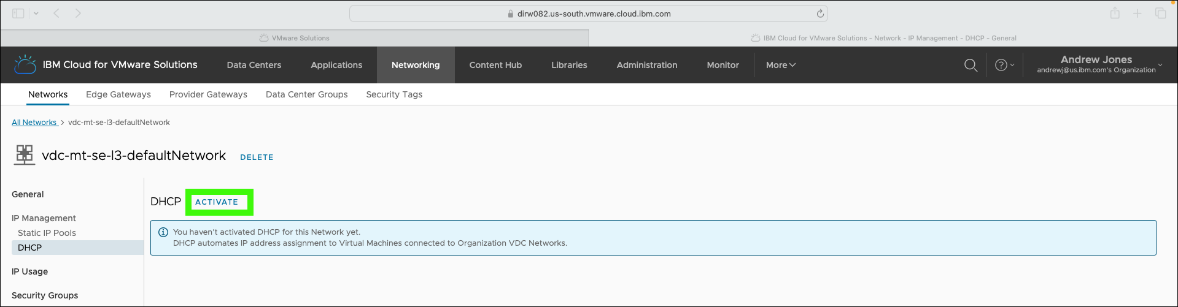Click the share icon in browser toolbar

[x=1115, y=13]
